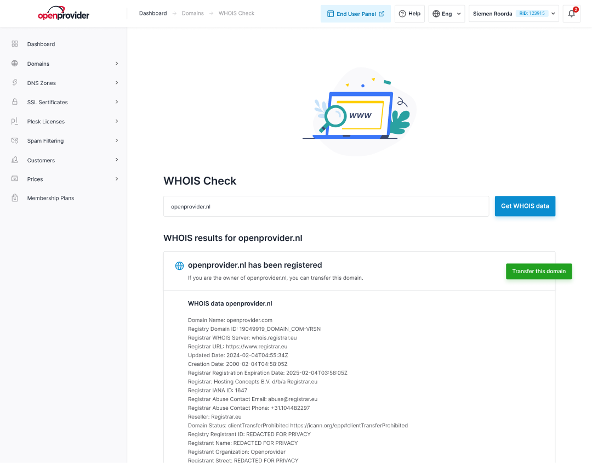Viewport: 592px width, 463px height.
Task: Click the Help button
Action: tap(409, 14)
